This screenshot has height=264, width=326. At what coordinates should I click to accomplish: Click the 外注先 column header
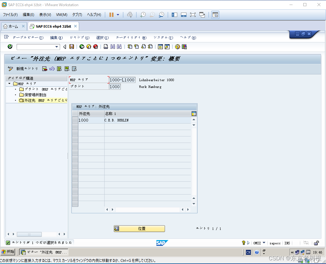click(x=91, y=113)
